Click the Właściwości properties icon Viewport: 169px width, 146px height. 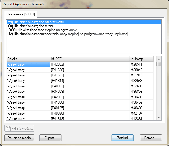[x=8, y=128]
